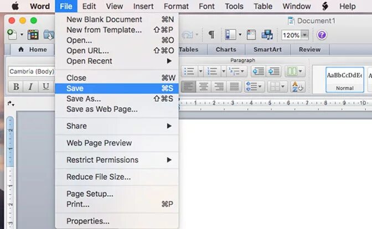The image size is (372, 229).
Task: Click the Columns icon
Action: 292,71
